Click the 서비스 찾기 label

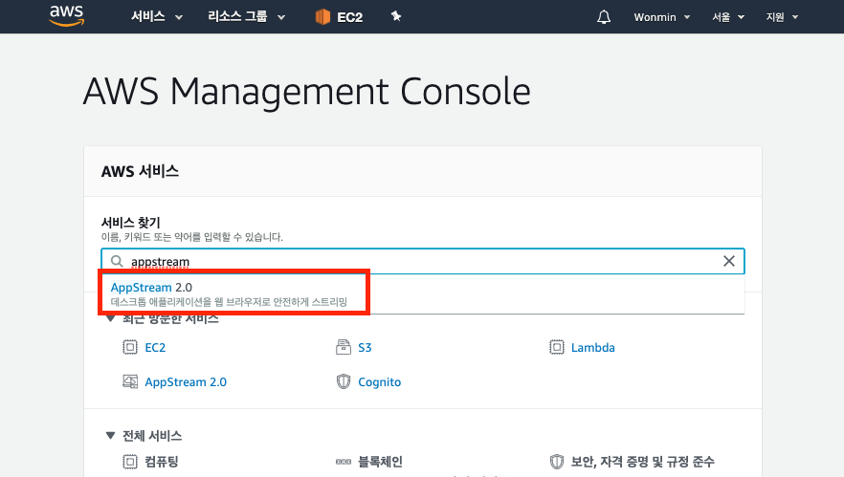click(131, 222)
